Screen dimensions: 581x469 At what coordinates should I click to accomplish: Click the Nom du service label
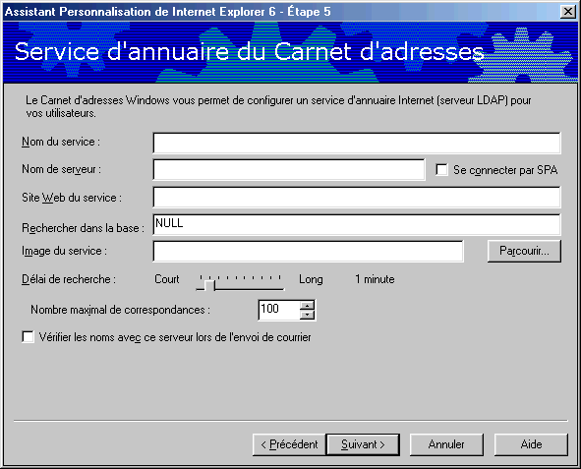61,142
